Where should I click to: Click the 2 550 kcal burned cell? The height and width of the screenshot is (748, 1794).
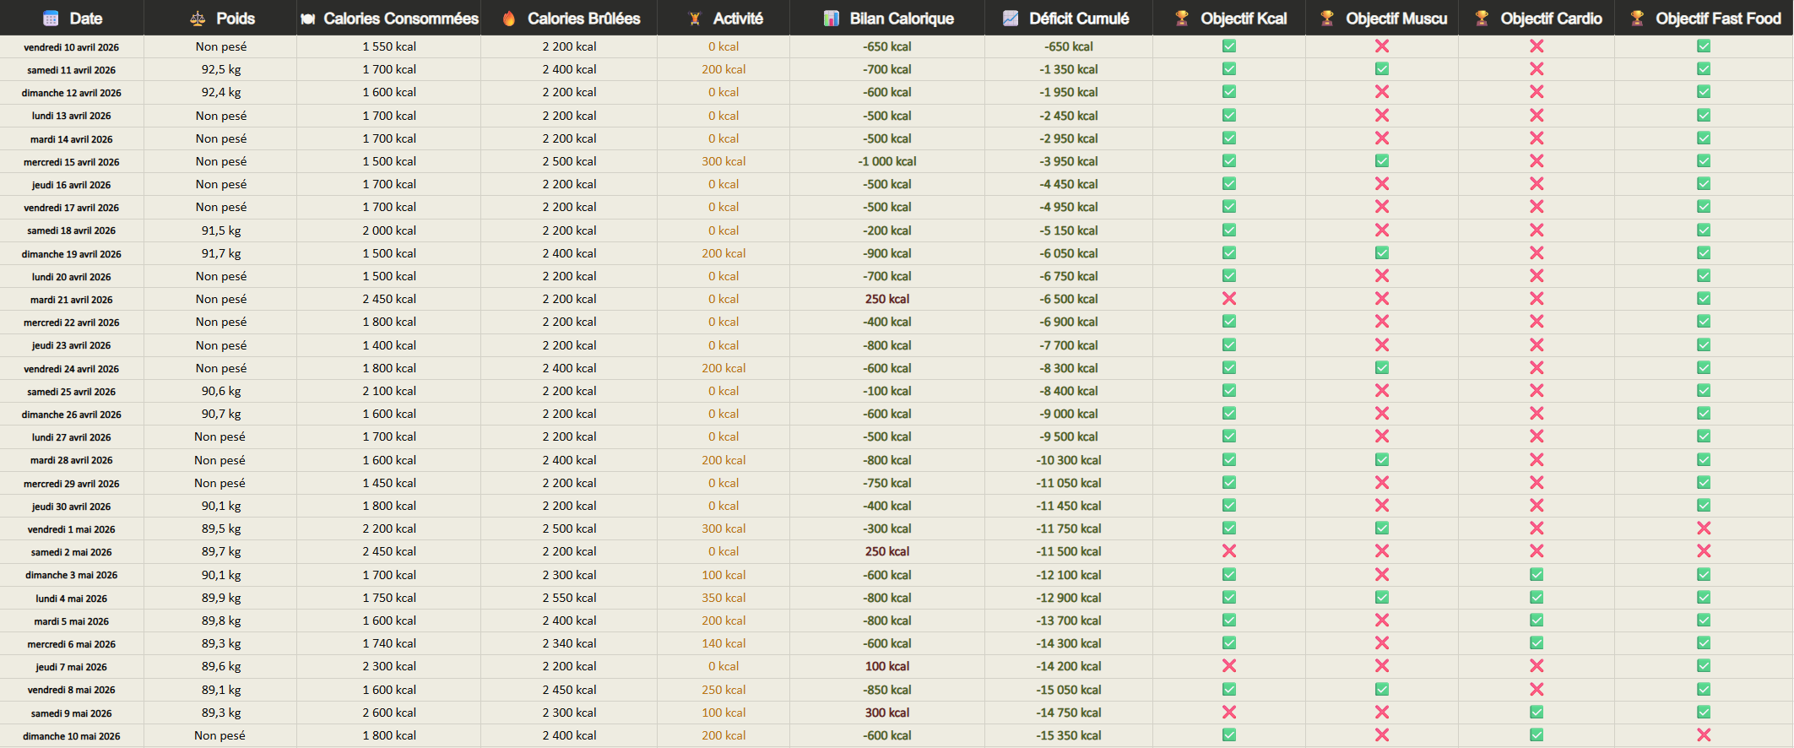coord(569,598)
